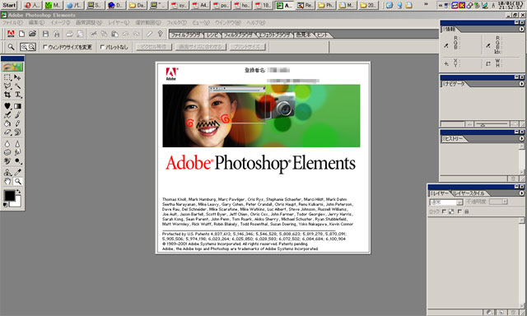Open the Layers panel flyout menu arrow
The height and width of the screenshot is (316, 527).
[x=521, y=193]
